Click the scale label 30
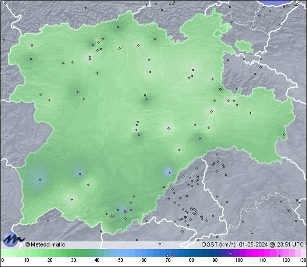The image size is (307, 267). [73, 260]
